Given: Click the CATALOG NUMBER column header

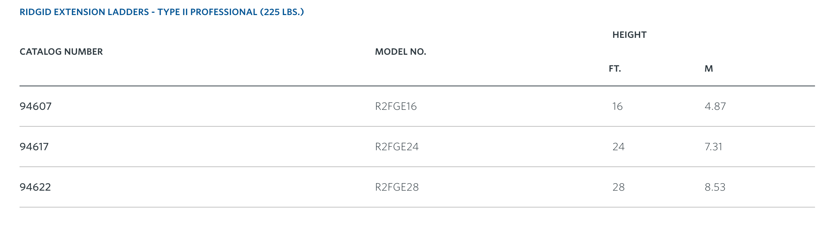Looking at the screenshot, I should point(61,52).
